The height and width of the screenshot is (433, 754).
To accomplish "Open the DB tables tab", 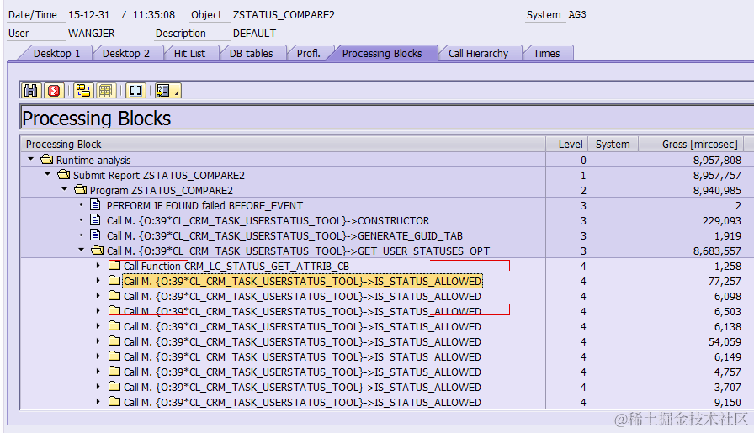I will (251, 53).
